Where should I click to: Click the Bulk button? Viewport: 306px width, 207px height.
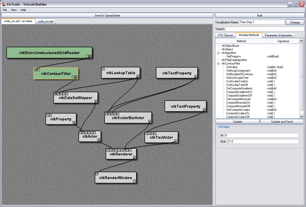pos(260,15)
